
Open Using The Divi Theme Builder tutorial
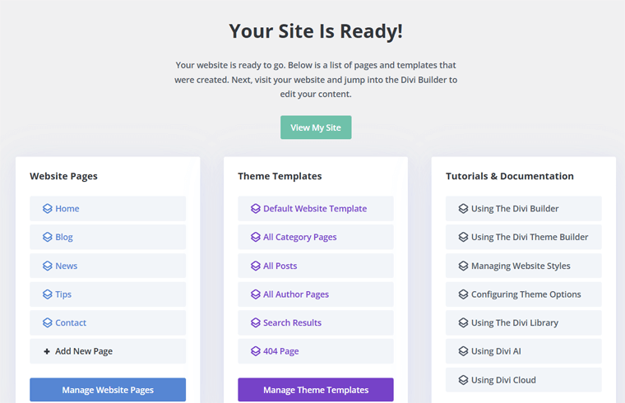524,237
